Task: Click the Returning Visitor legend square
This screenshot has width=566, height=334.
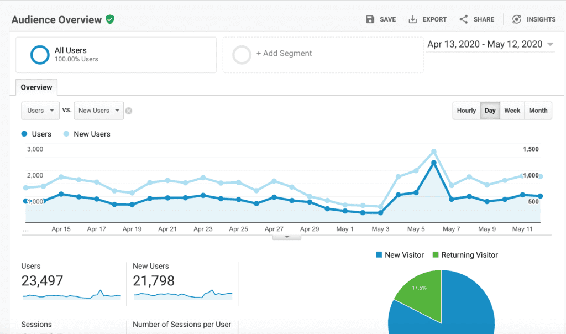Action: point(436,255)
